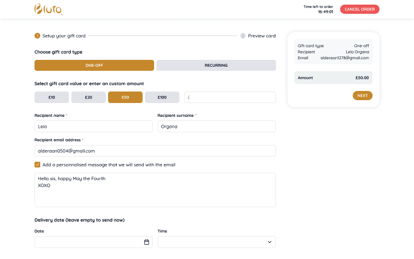The height and width of the screenshot is (259, 414).
Task: Edit the Recipient surname field
Action: [x=217, y=126]
